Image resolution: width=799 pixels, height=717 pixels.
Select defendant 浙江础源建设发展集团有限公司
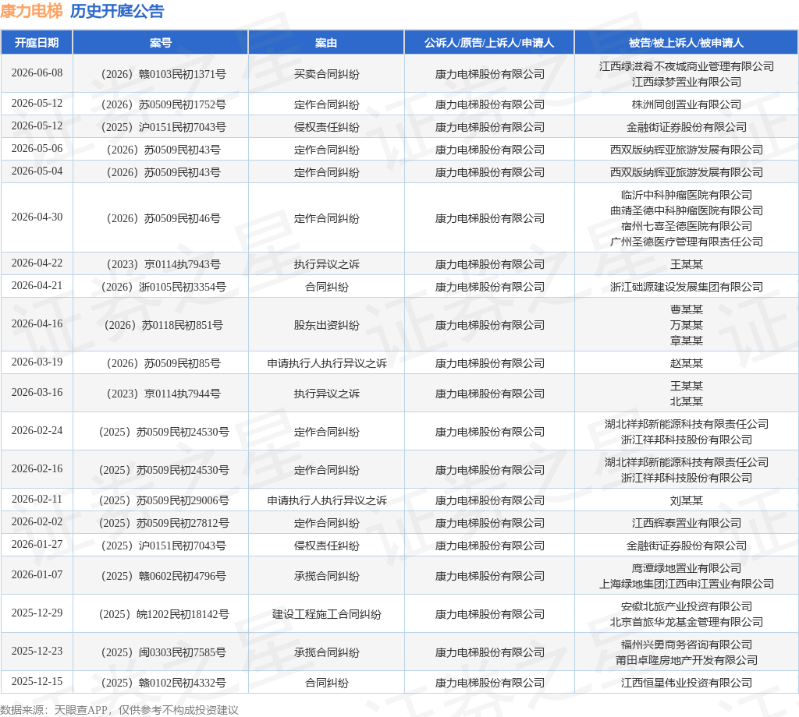687,287
